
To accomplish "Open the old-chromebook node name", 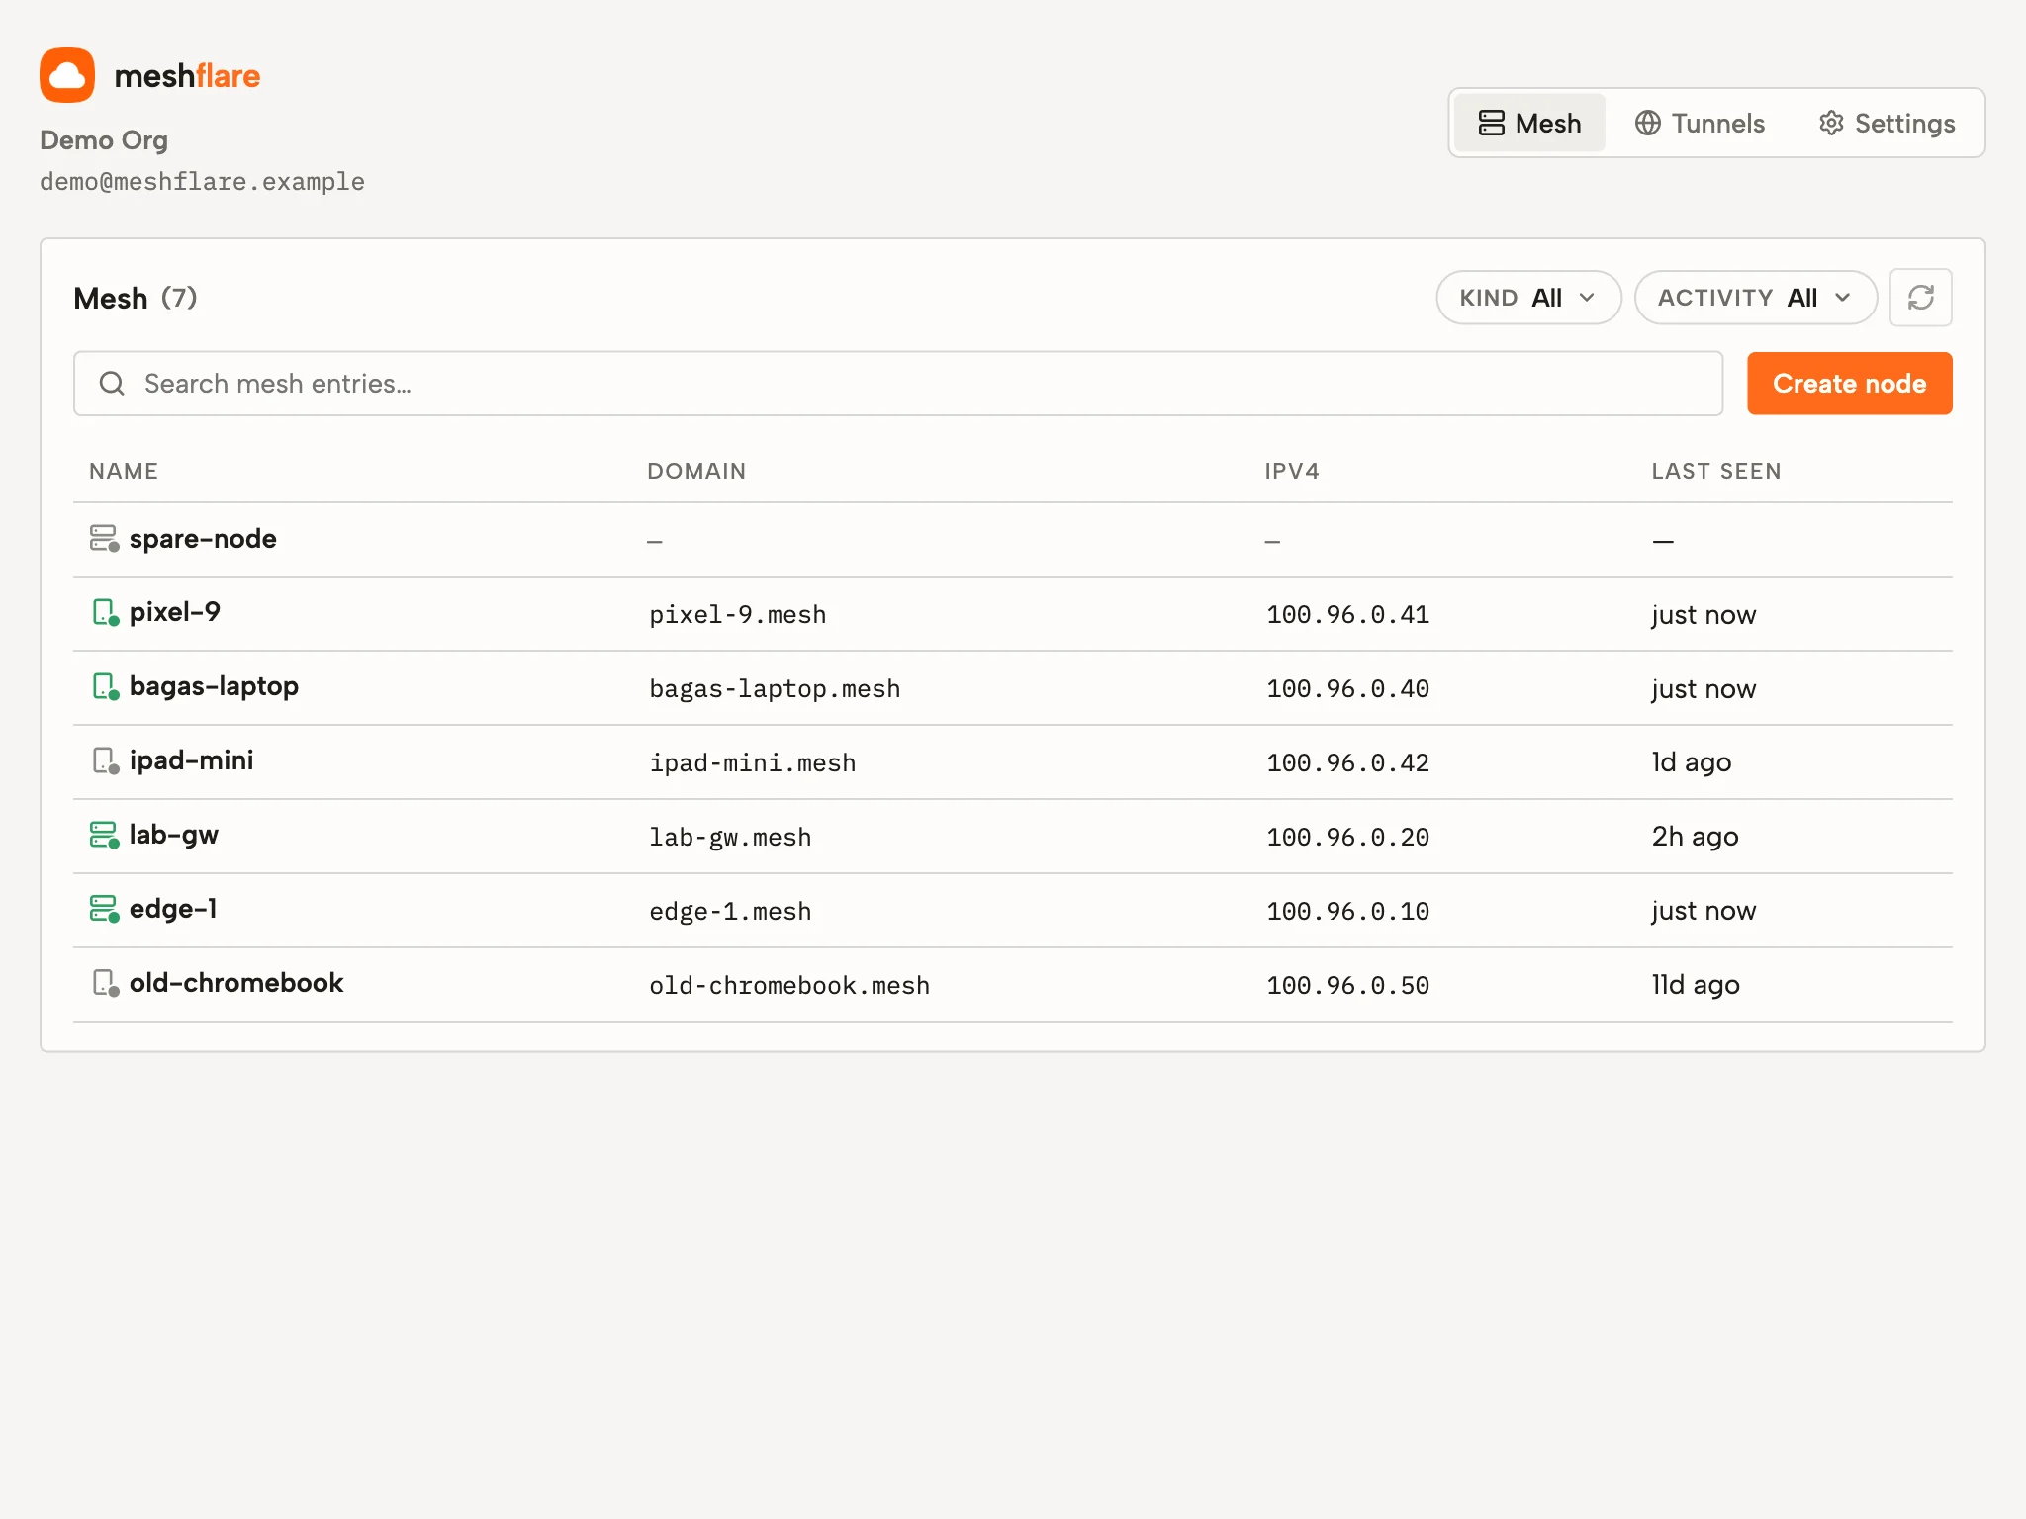I will coord(236,983).
